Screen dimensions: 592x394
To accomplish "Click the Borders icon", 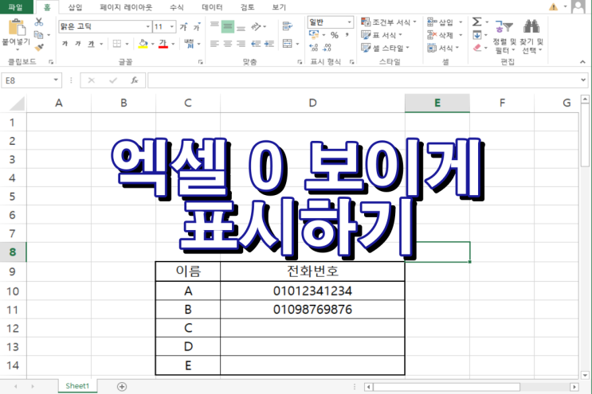I will (117, 44).
